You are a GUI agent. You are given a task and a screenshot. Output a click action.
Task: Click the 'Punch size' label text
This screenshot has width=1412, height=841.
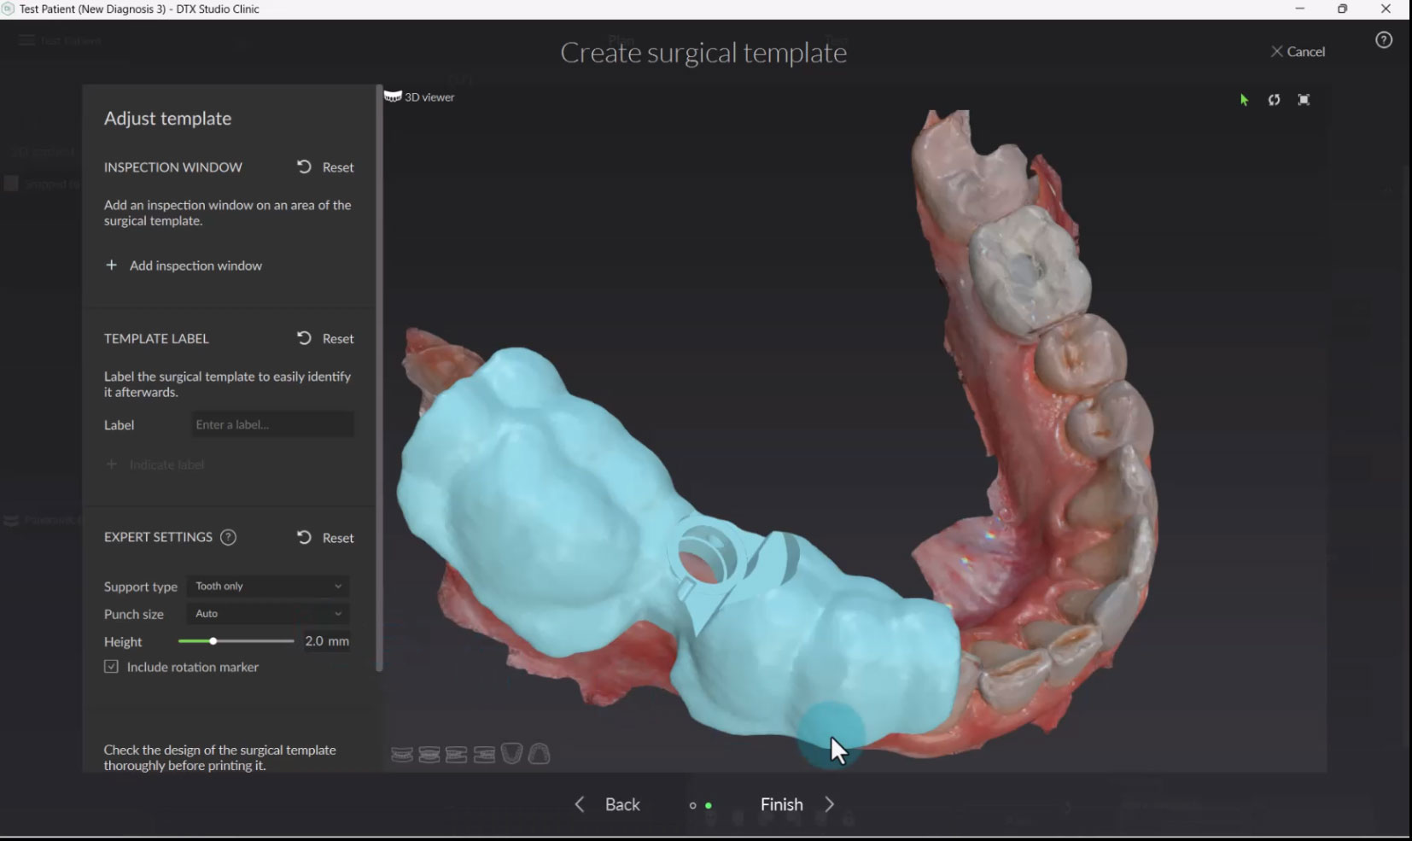(x=134, y=614)
